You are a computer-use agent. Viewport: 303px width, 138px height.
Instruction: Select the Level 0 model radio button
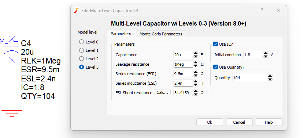click(82, 42)
